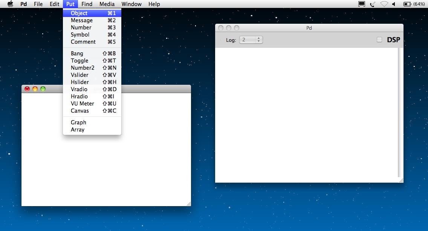The height and width of the screenshot is (231, 428).
Task: Click the 64% battery percentage text
Action: click(x=419, y=4)
